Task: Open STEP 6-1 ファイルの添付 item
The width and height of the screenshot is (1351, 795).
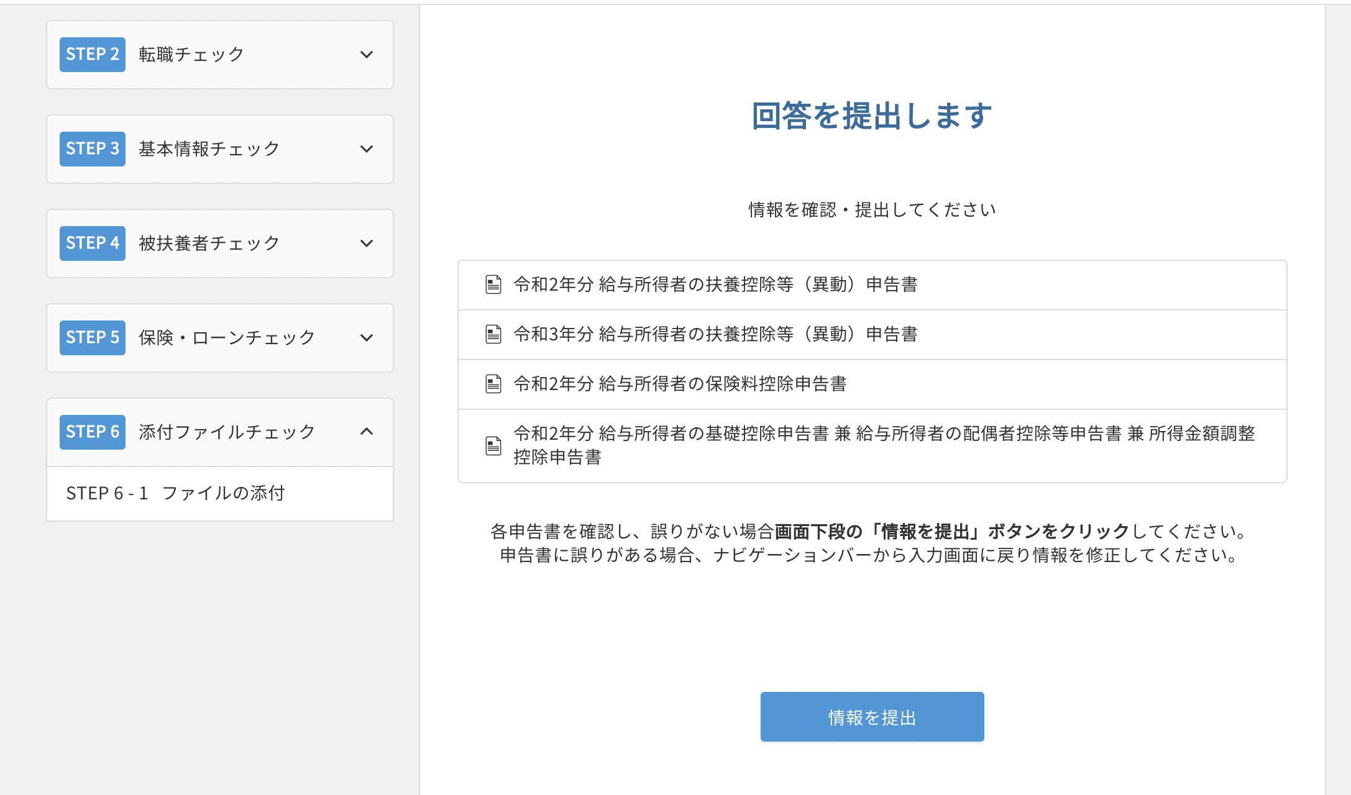Action: [x=176, y=493]
